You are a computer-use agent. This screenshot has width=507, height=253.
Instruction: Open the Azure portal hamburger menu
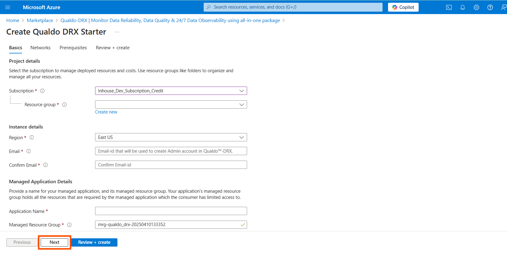8,7
